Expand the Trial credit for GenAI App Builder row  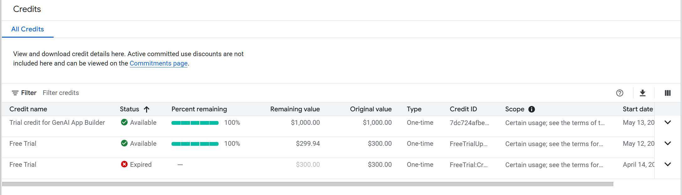point(668,122)
